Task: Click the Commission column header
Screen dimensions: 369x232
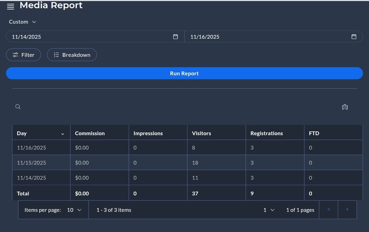Action: click(x=90, y=133)
